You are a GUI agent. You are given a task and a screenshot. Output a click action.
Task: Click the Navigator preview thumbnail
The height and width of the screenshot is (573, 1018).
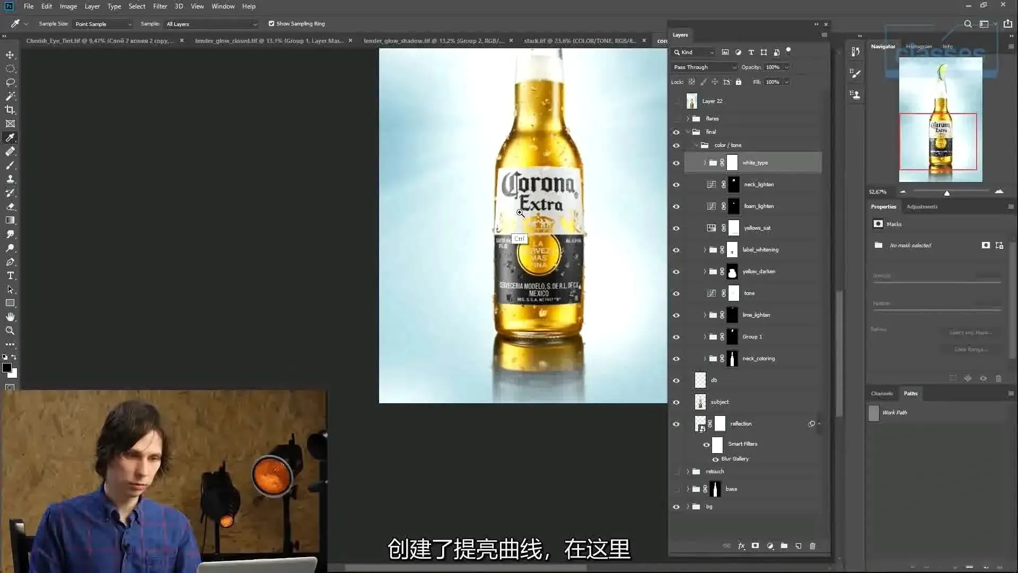pyautogui.click(x=941, y=119)
